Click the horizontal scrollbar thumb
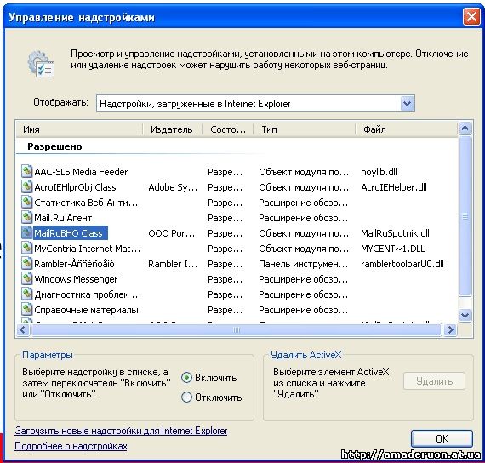The width and height of the screenshot is (485, 463). 237,330
